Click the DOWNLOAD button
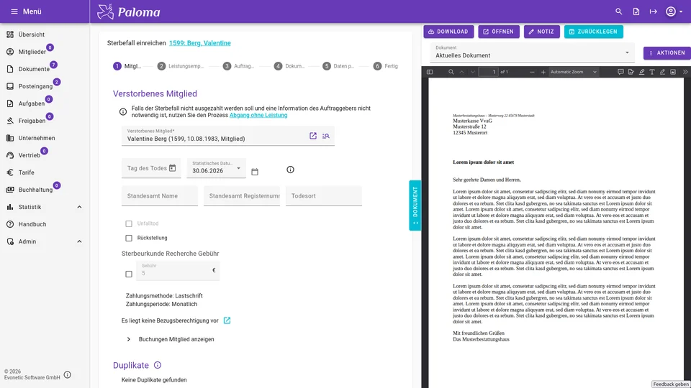This screenshot has height=388, width=691. (x=448, y=32)
